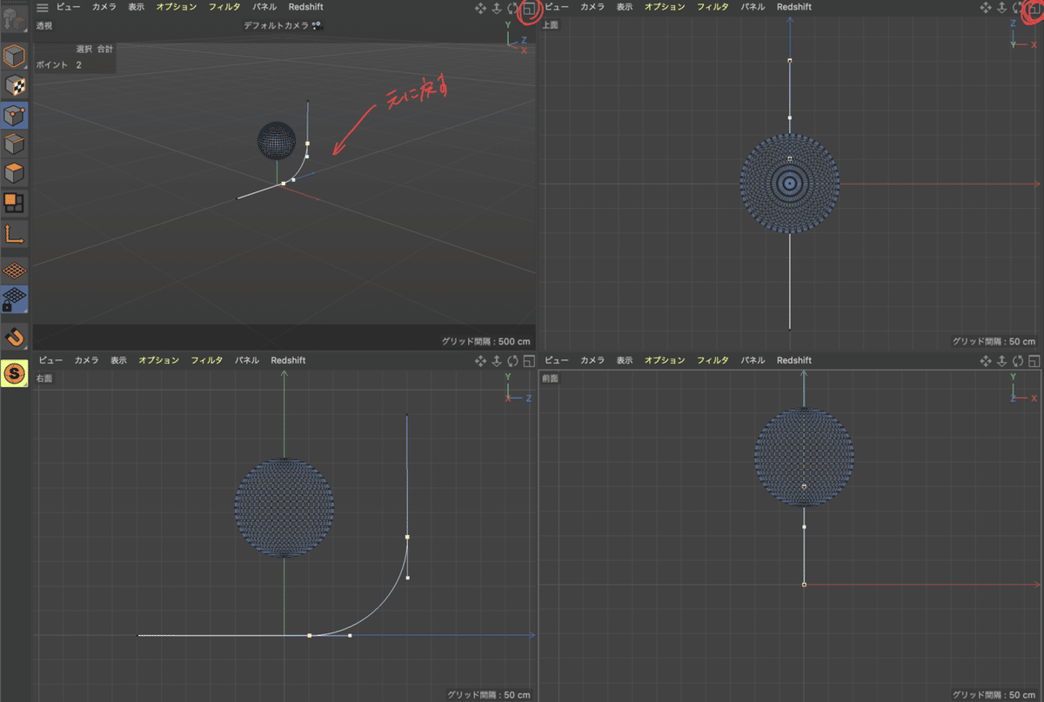Select the sphere in the 上面 view
1044x702 pixels.
point(789,184)
